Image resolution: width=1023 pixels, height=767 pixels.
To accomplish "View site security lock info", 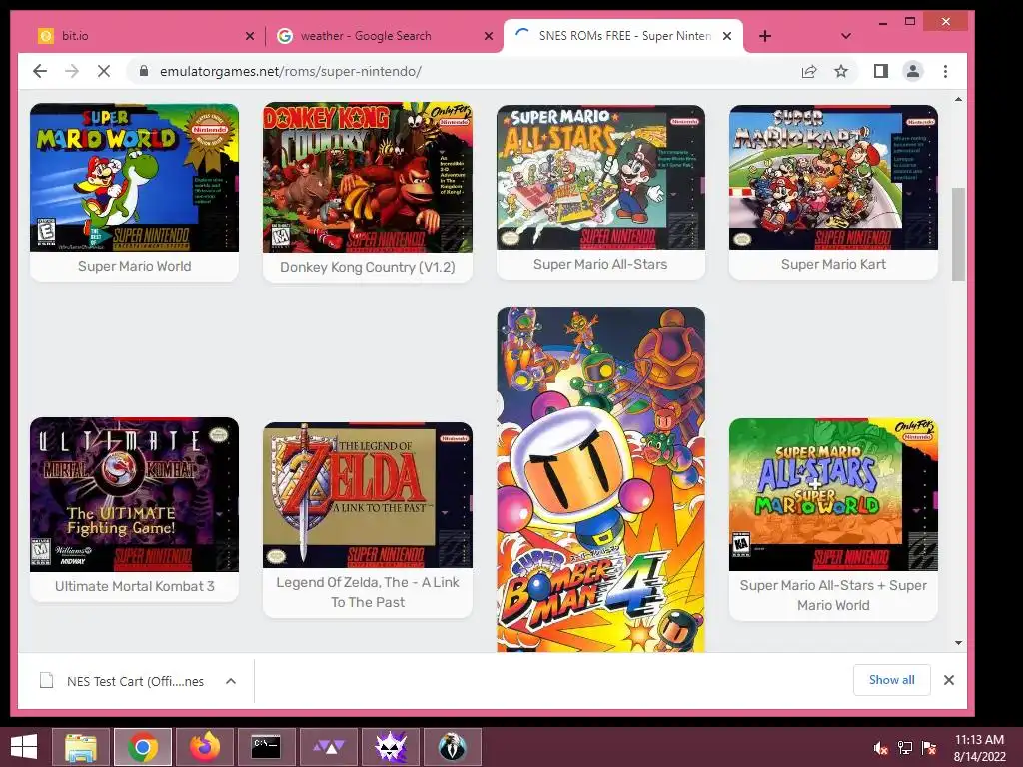I will tap(144, 71).
